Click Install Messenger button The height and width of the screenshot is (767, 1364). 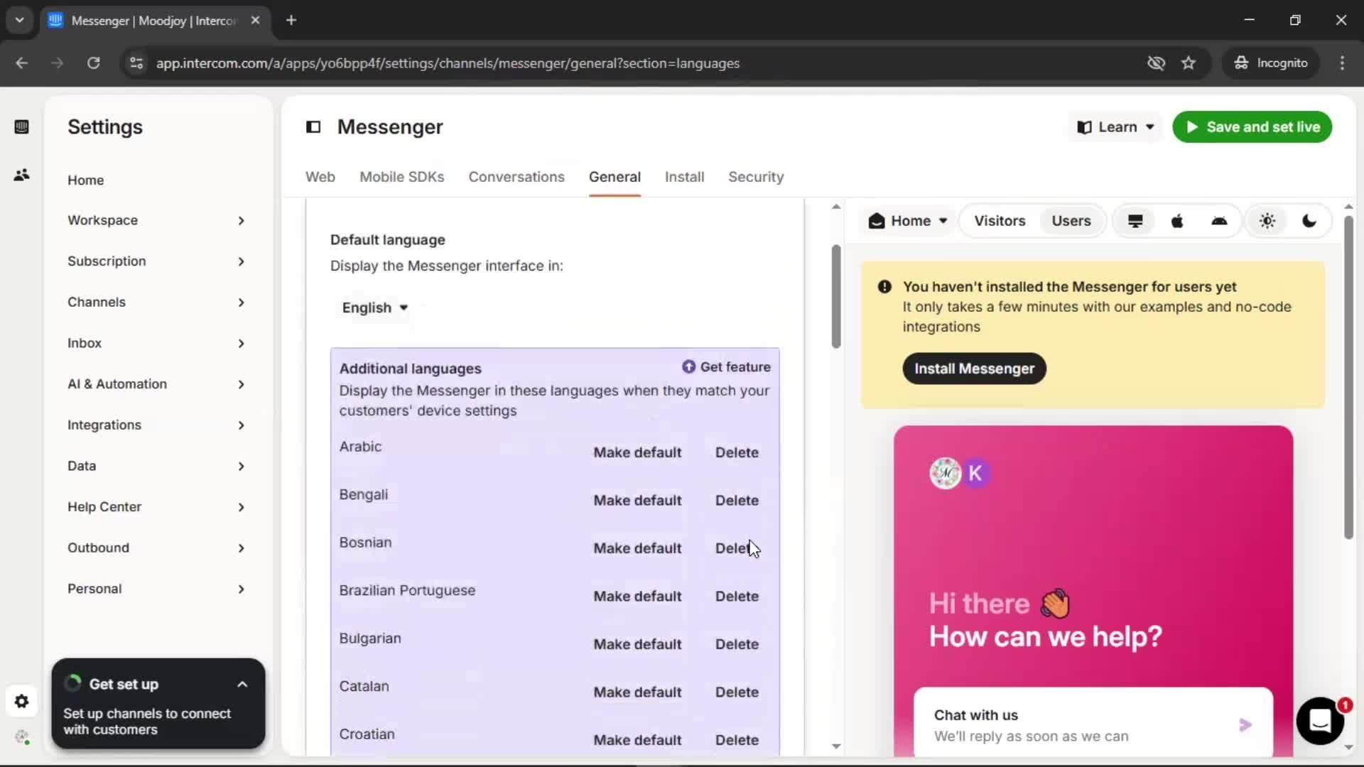[x=974, y=369]
